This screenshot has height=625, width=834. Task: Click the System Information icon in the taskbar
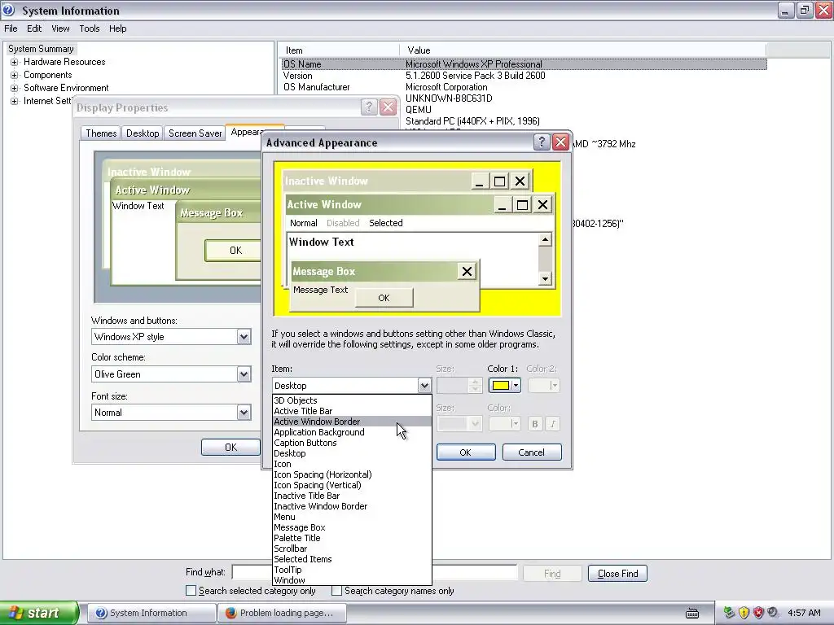(101, 613)
